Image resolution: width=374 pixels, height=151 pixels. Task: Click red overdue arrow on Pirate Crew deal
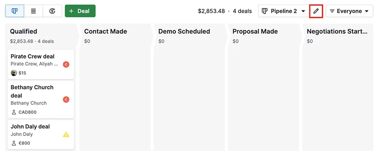[66, 65]
